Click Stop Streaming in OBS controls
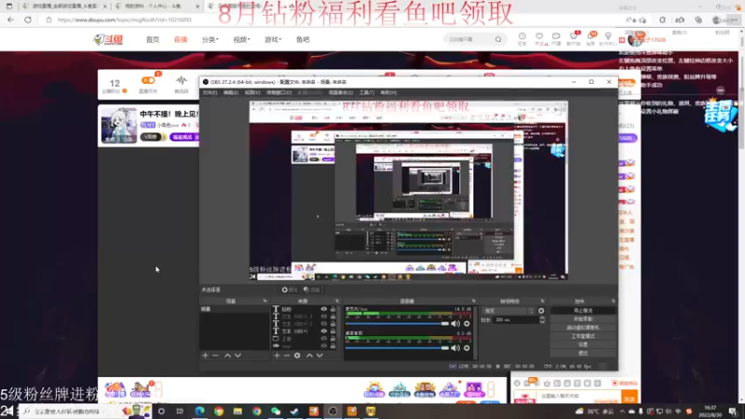 [583, 311]
